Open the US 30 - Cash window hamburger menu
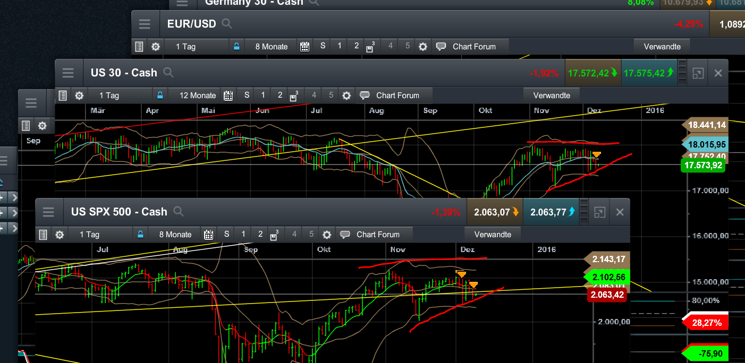Screen dimensions: 745x363 click(68, 73)
